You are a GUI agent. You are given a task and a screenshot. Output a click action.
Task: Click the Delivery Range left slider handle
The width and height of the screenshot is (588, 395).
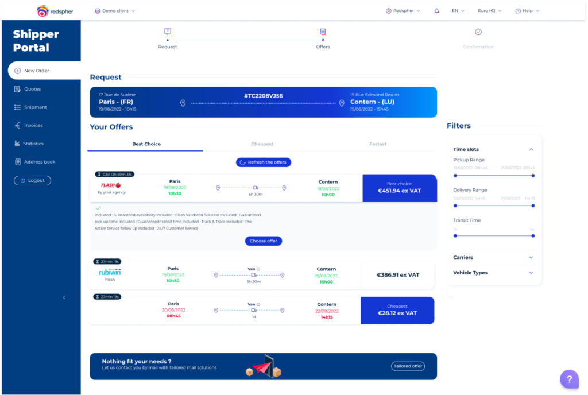tap(455, 206)
